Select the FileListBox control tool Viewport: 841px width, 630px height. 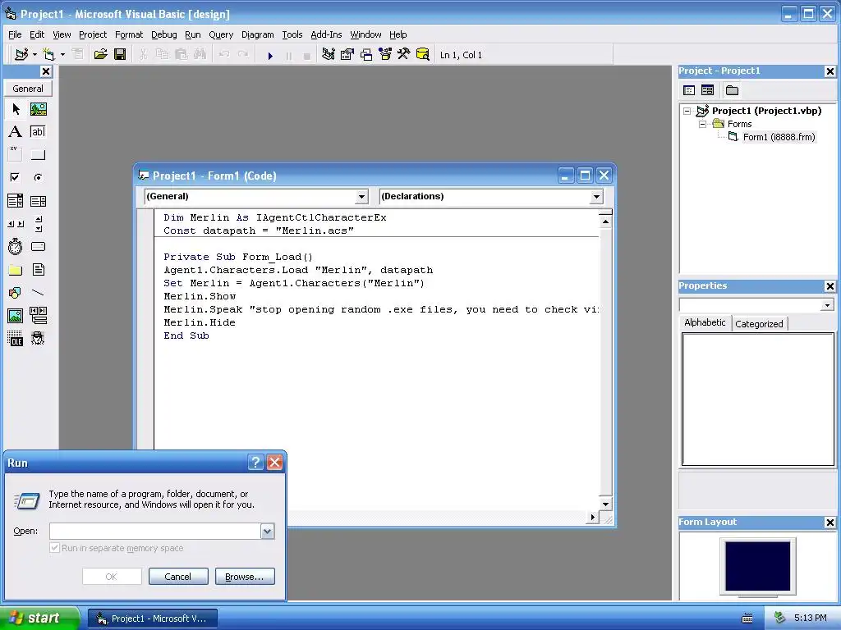click(38, 269)
